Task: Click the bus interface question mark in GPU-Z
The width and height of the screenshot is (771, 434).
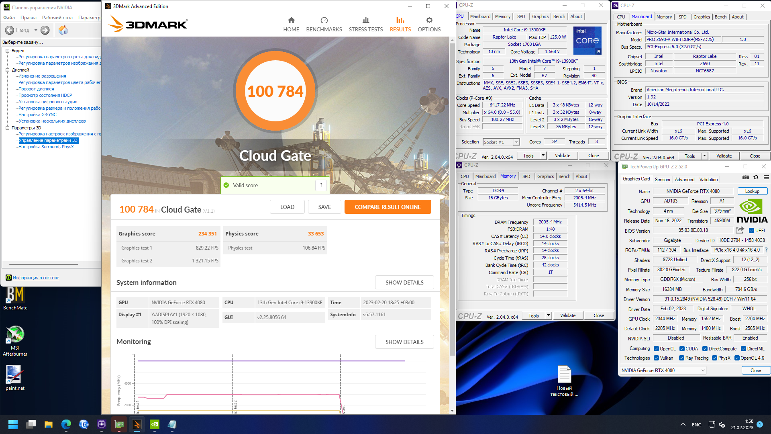Action: coord(766,250)
